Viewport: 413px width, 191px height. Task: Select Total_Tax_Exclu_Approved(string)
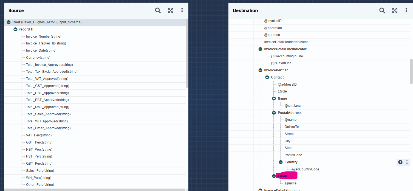(52, 72)
